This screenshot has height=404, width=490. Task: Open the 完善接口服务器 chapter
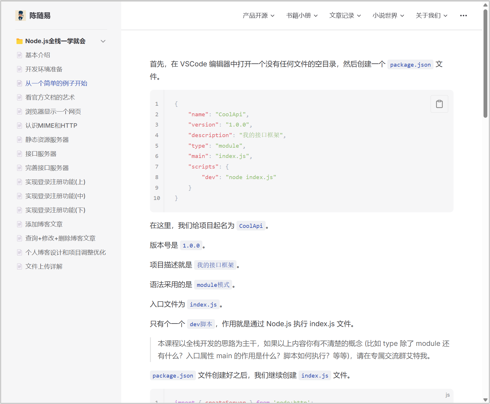point(47,168)
